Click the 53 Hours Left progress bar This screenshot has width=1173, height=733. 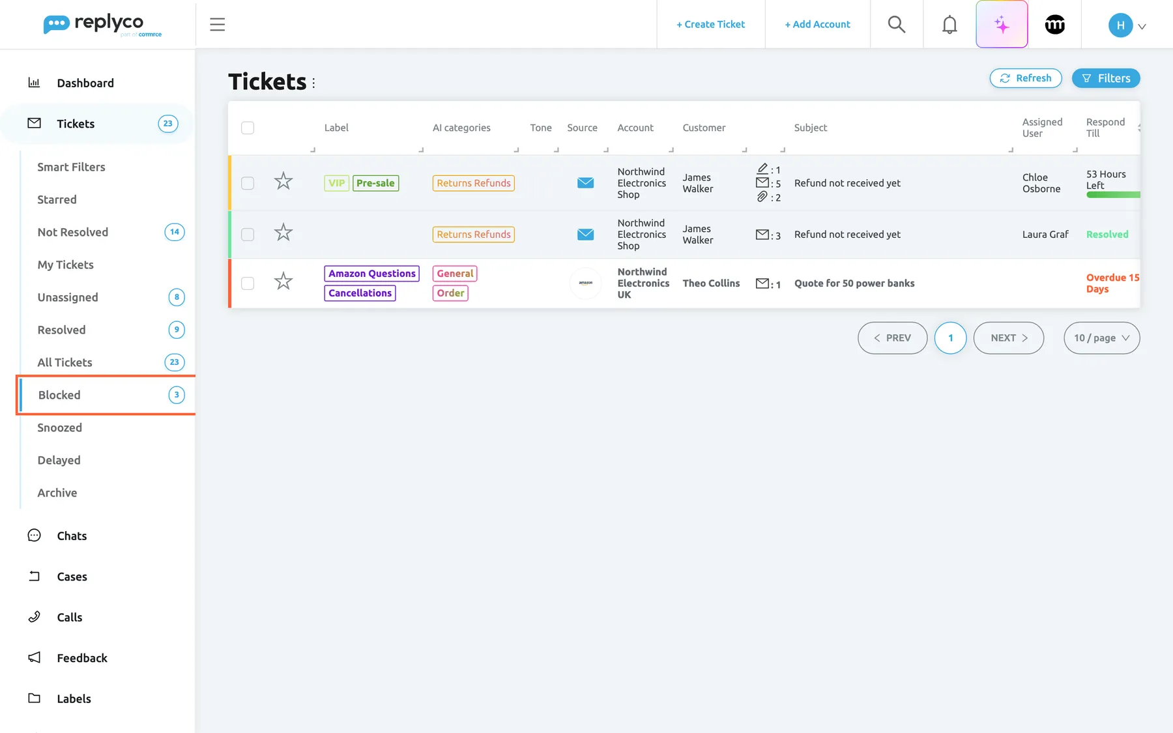point(1113,194)
